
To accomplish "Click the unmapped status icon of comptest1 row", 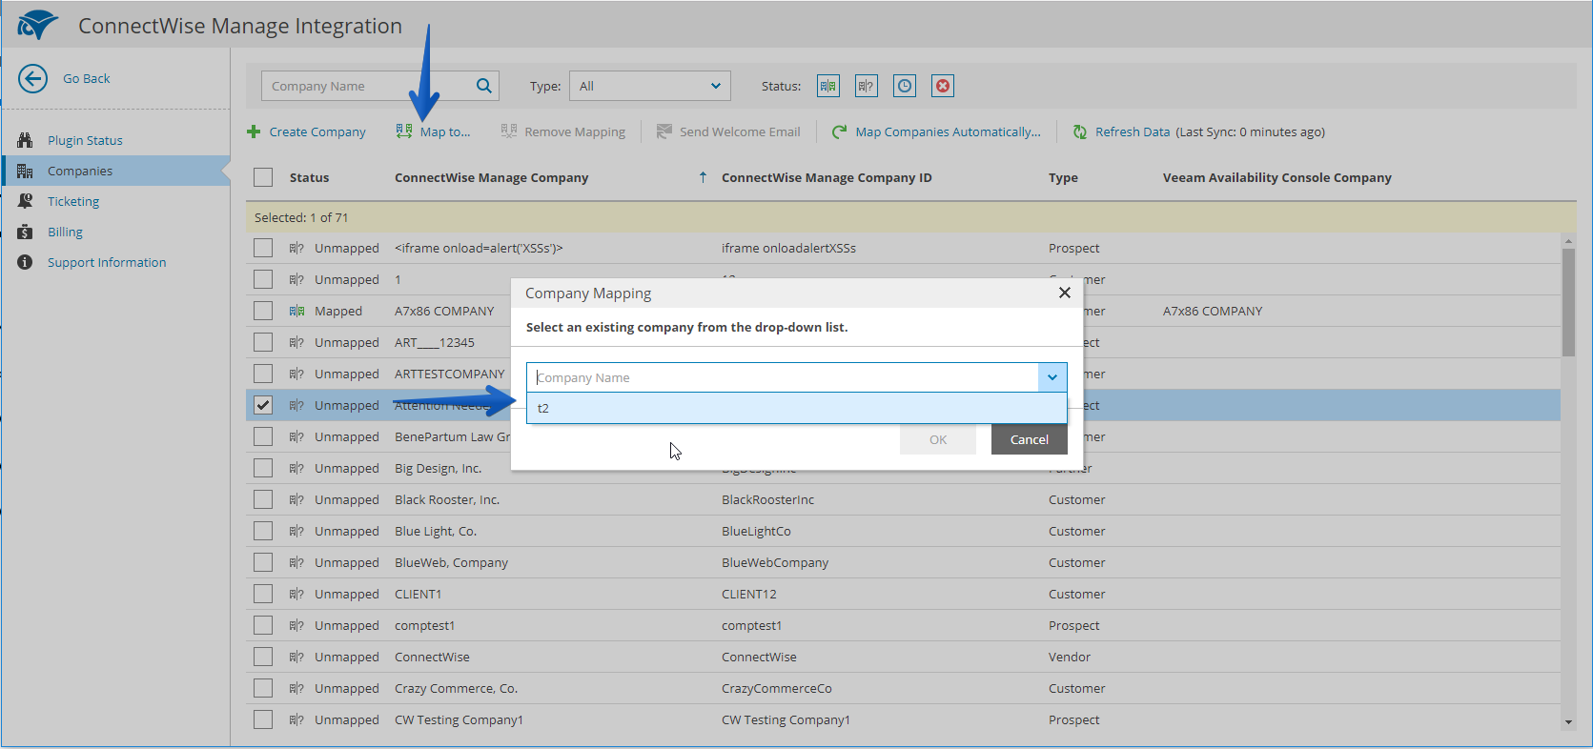I will pyautogui.click(x=296, y=625).
